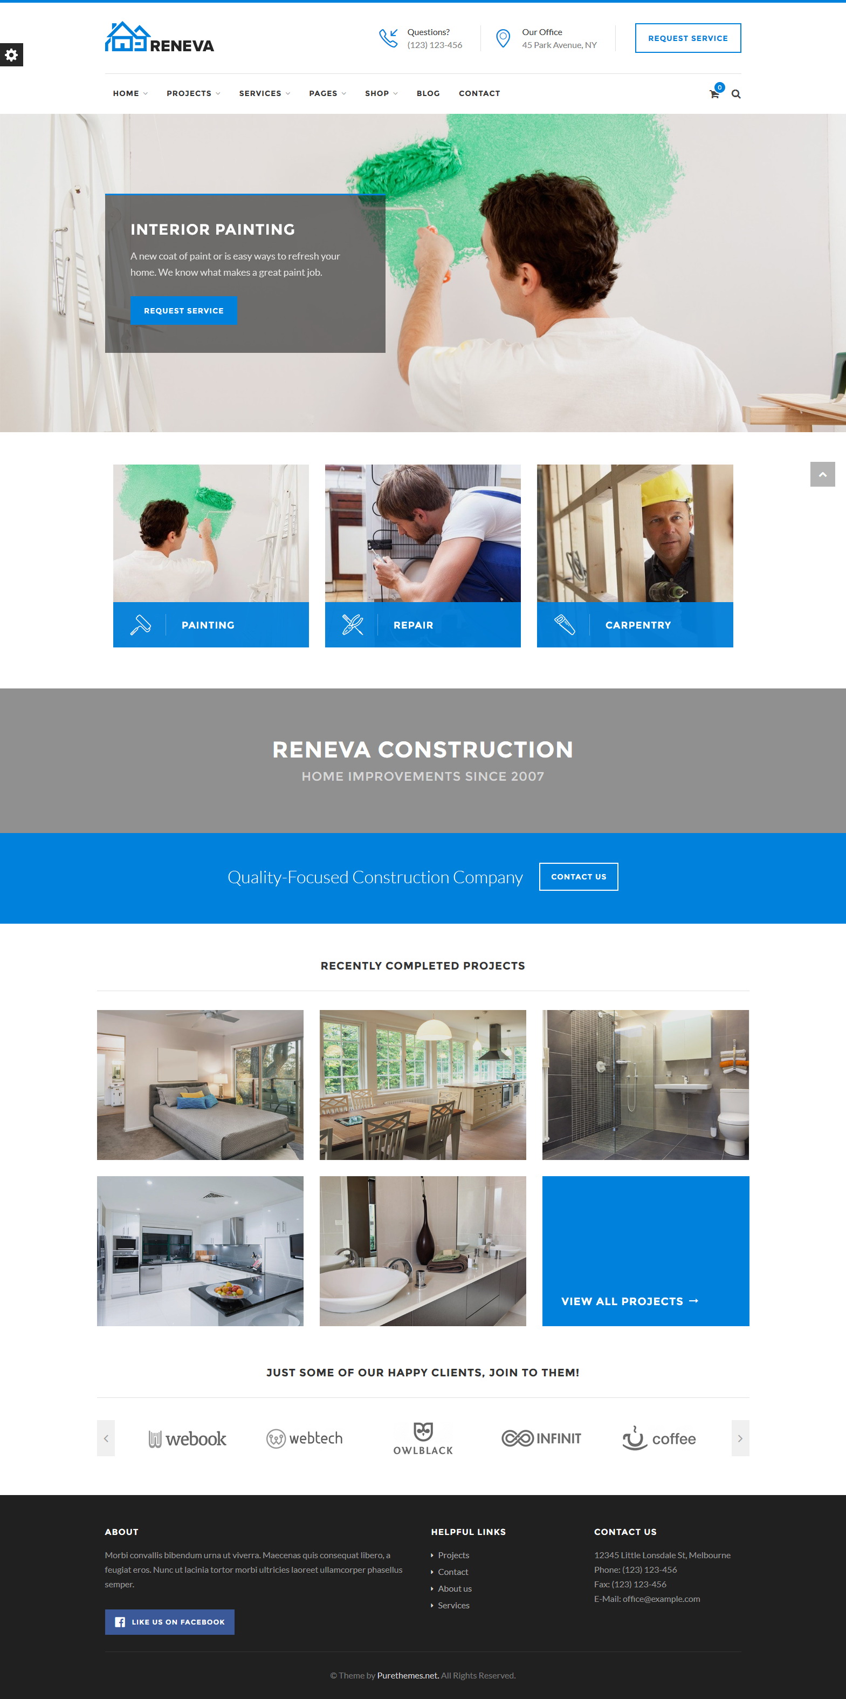
Task: Open View All Projects tile
Action: coord(646,1251)
